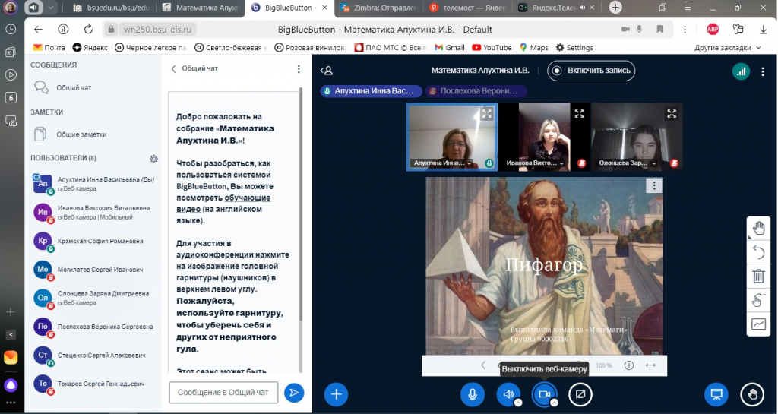Select the whiteboard hand pan tool

tap(758, 229)
